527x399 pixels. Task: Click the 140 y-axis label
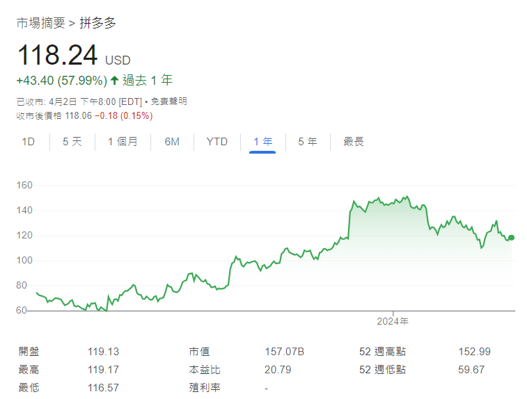point(24,211)
